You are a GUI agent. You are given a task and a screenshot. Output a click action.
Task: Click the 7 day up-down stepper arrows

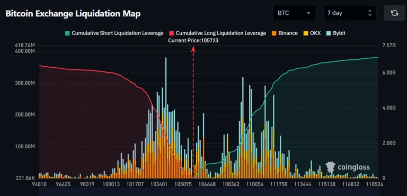coord(369,13)
